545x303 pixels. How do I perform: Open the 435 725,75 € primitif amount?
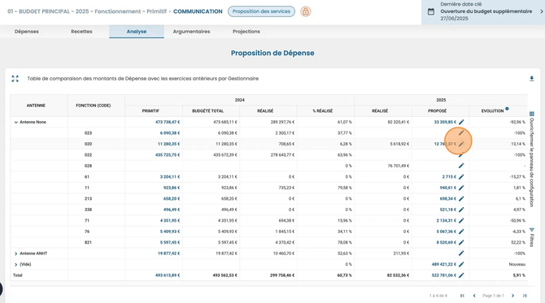168,155
